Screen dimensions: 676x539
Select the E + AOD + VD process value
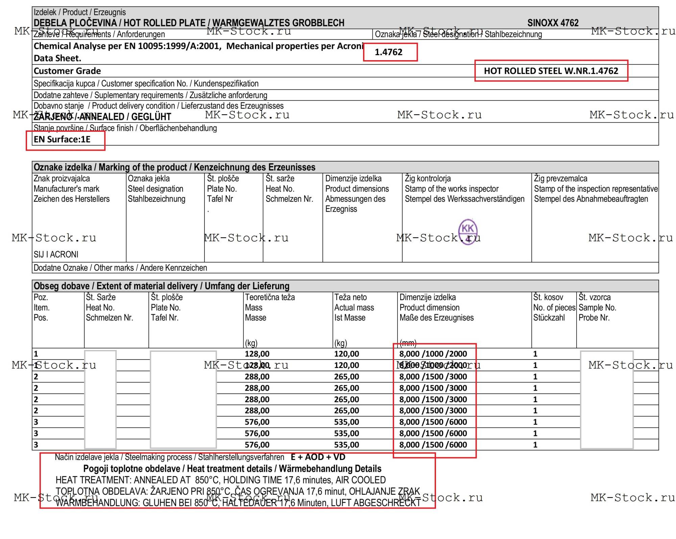coord(318,457)
